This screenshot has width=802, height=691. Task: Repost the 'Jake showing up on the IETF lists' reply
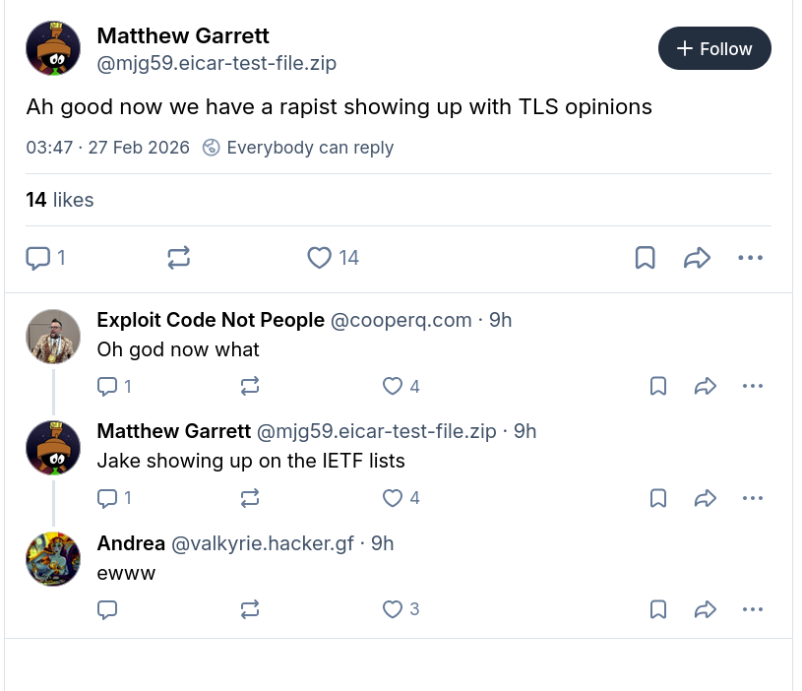click(249, 498)
